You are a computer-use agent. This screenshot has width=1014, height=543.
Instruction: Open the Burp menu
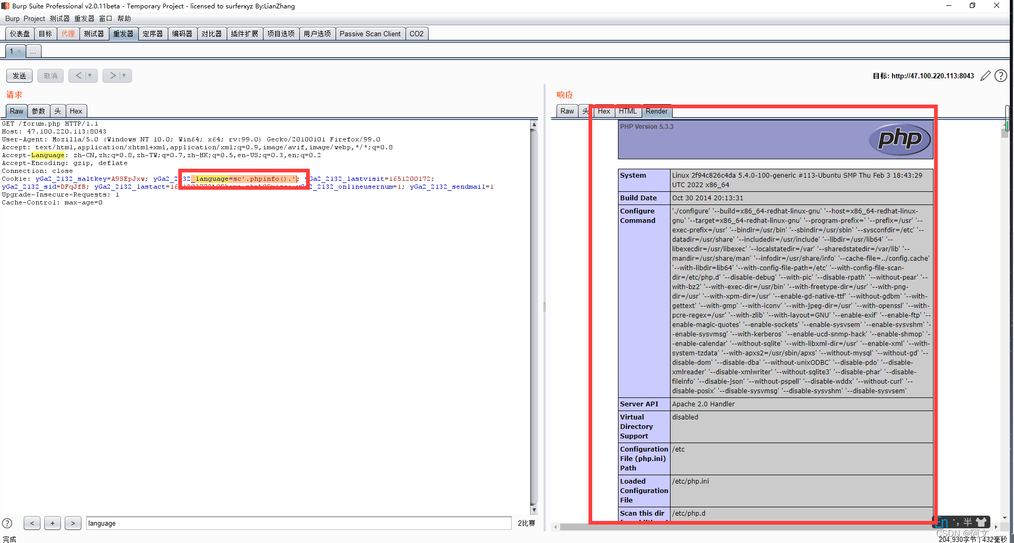tap(12, 19)
